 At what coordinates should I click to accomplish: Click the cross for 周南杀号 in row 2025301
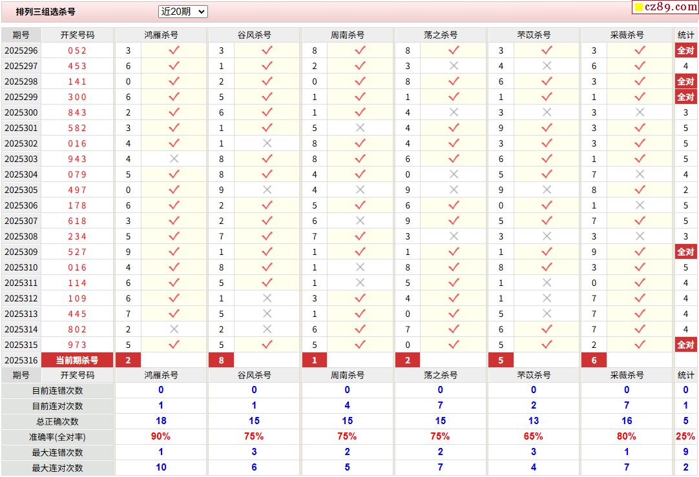[x=360, y=128]
